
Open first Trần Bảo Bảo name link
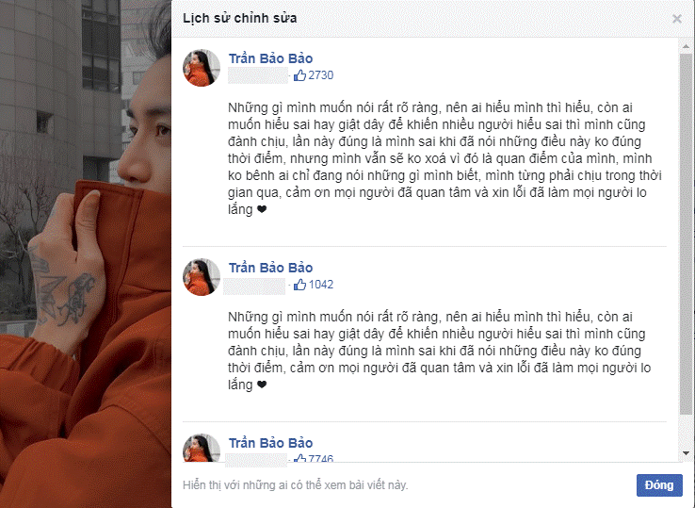(x=270, y=58)
